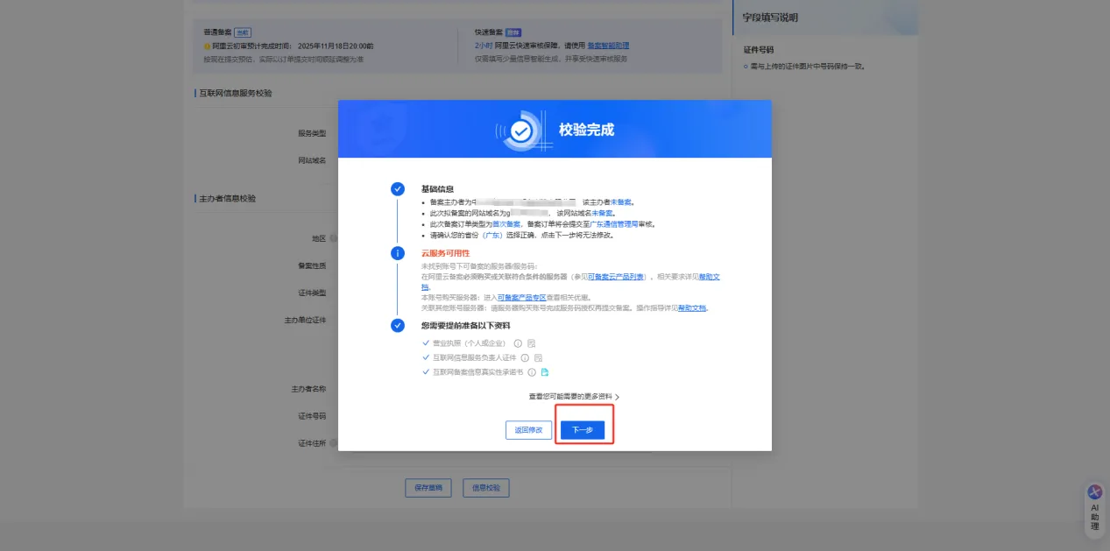
Task: Click the 下一步 button
Action: click(x=583, y=430)
